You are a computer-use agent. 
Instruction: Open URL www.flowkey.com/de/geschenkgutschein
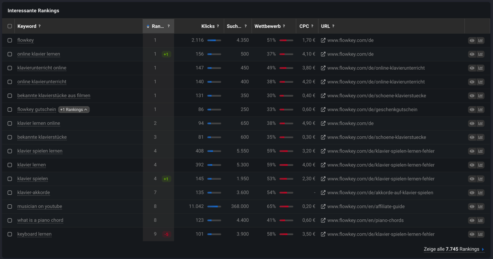coord(372,110)
